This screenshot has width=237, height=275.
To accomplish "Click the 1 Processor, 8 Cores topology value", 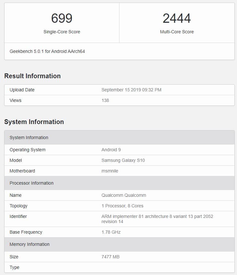I will (122, 206).
